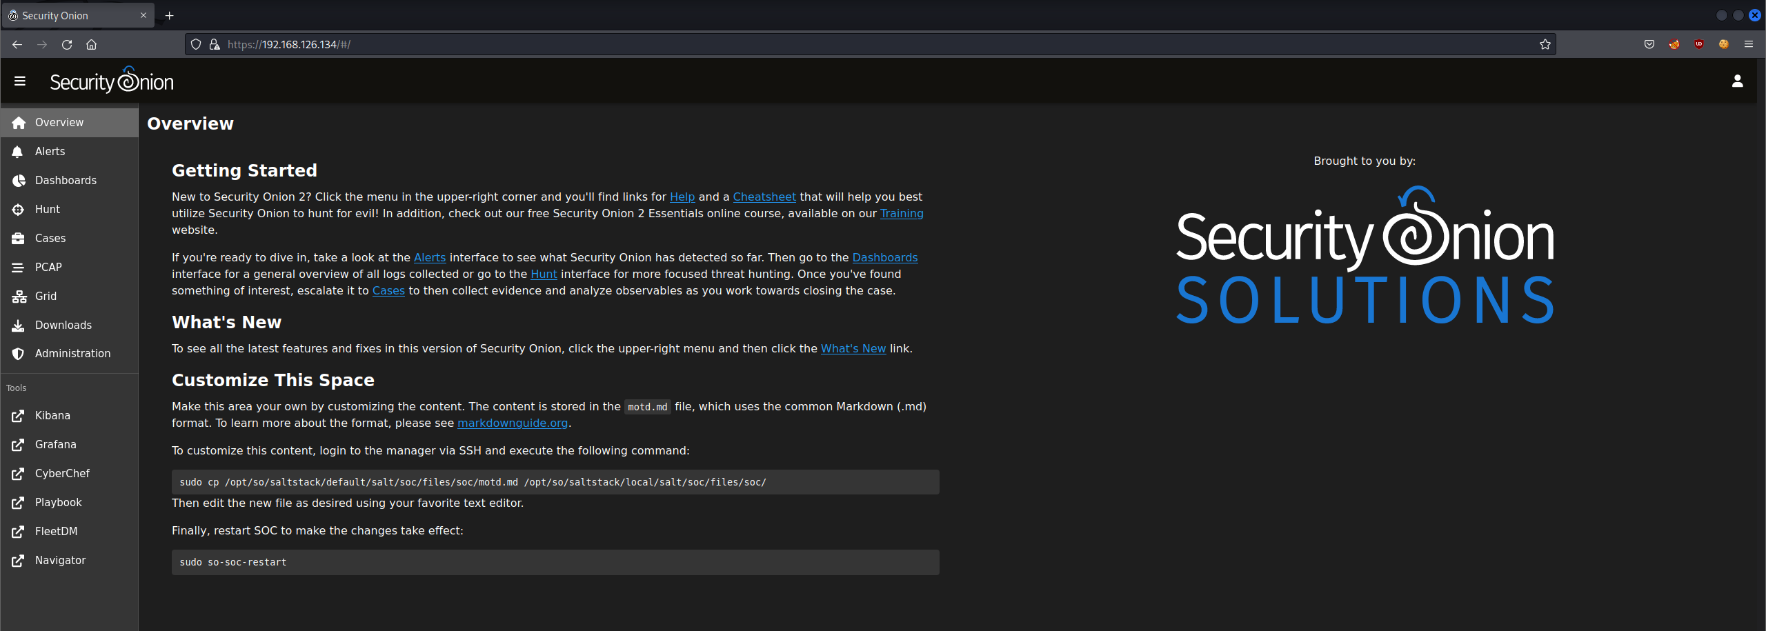Open the Firefox application menu
This screenshot has width=1766, height=631.
(1749, 44)
